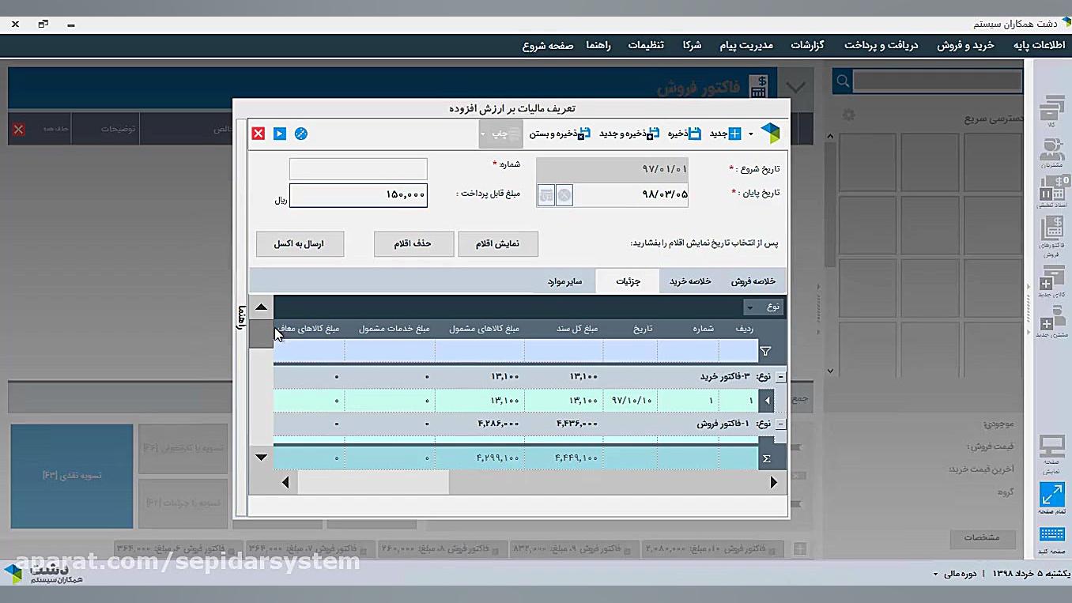1072x603 pixels.
Task: Open the dropdown arrow next to جدید
Action: tap(751, 134)
